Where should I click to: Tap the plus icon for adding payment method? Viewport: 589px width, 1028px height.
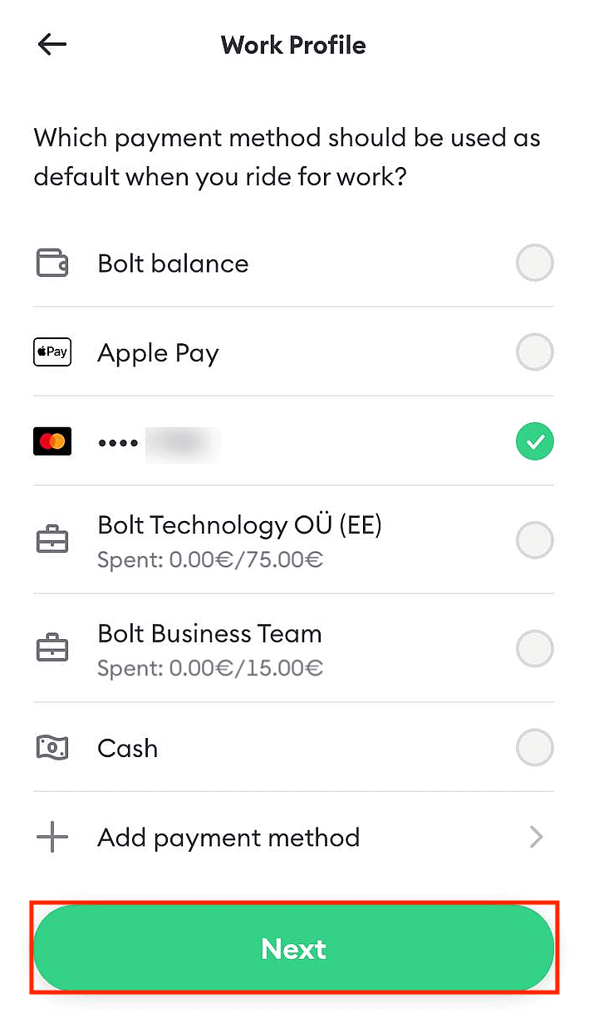point(52,837)
